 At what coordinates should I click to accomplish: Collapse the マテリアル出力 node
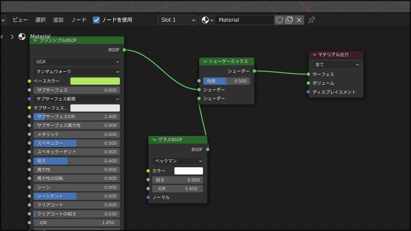[x=314, y=55]
